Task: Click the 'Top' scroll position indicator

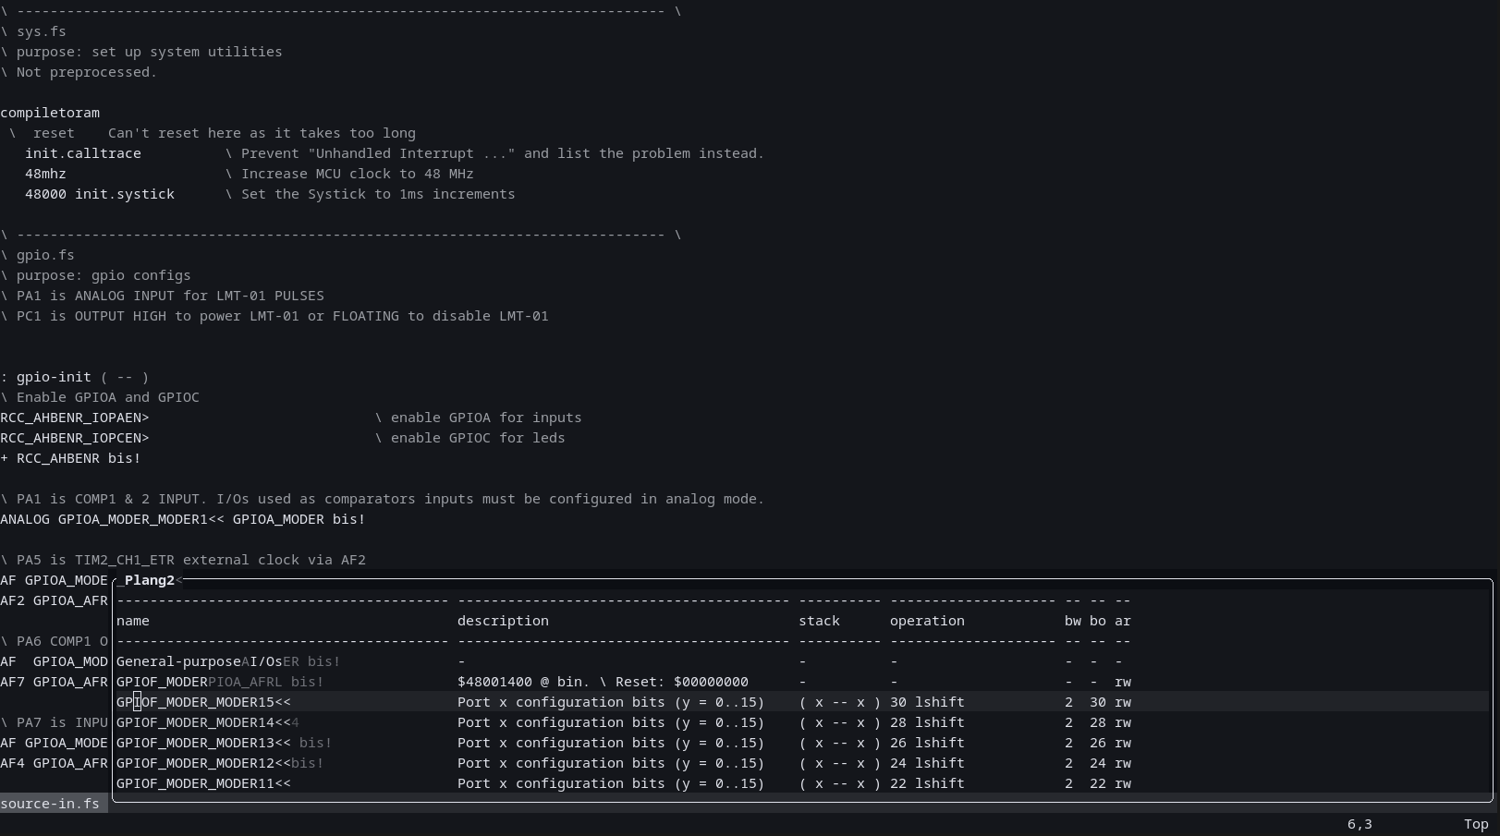Action: [1475, 824]
